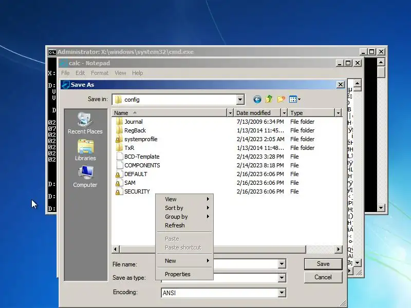Select the Journal folder name
Screen dimensions: 411x308
(x=134, y=122)
